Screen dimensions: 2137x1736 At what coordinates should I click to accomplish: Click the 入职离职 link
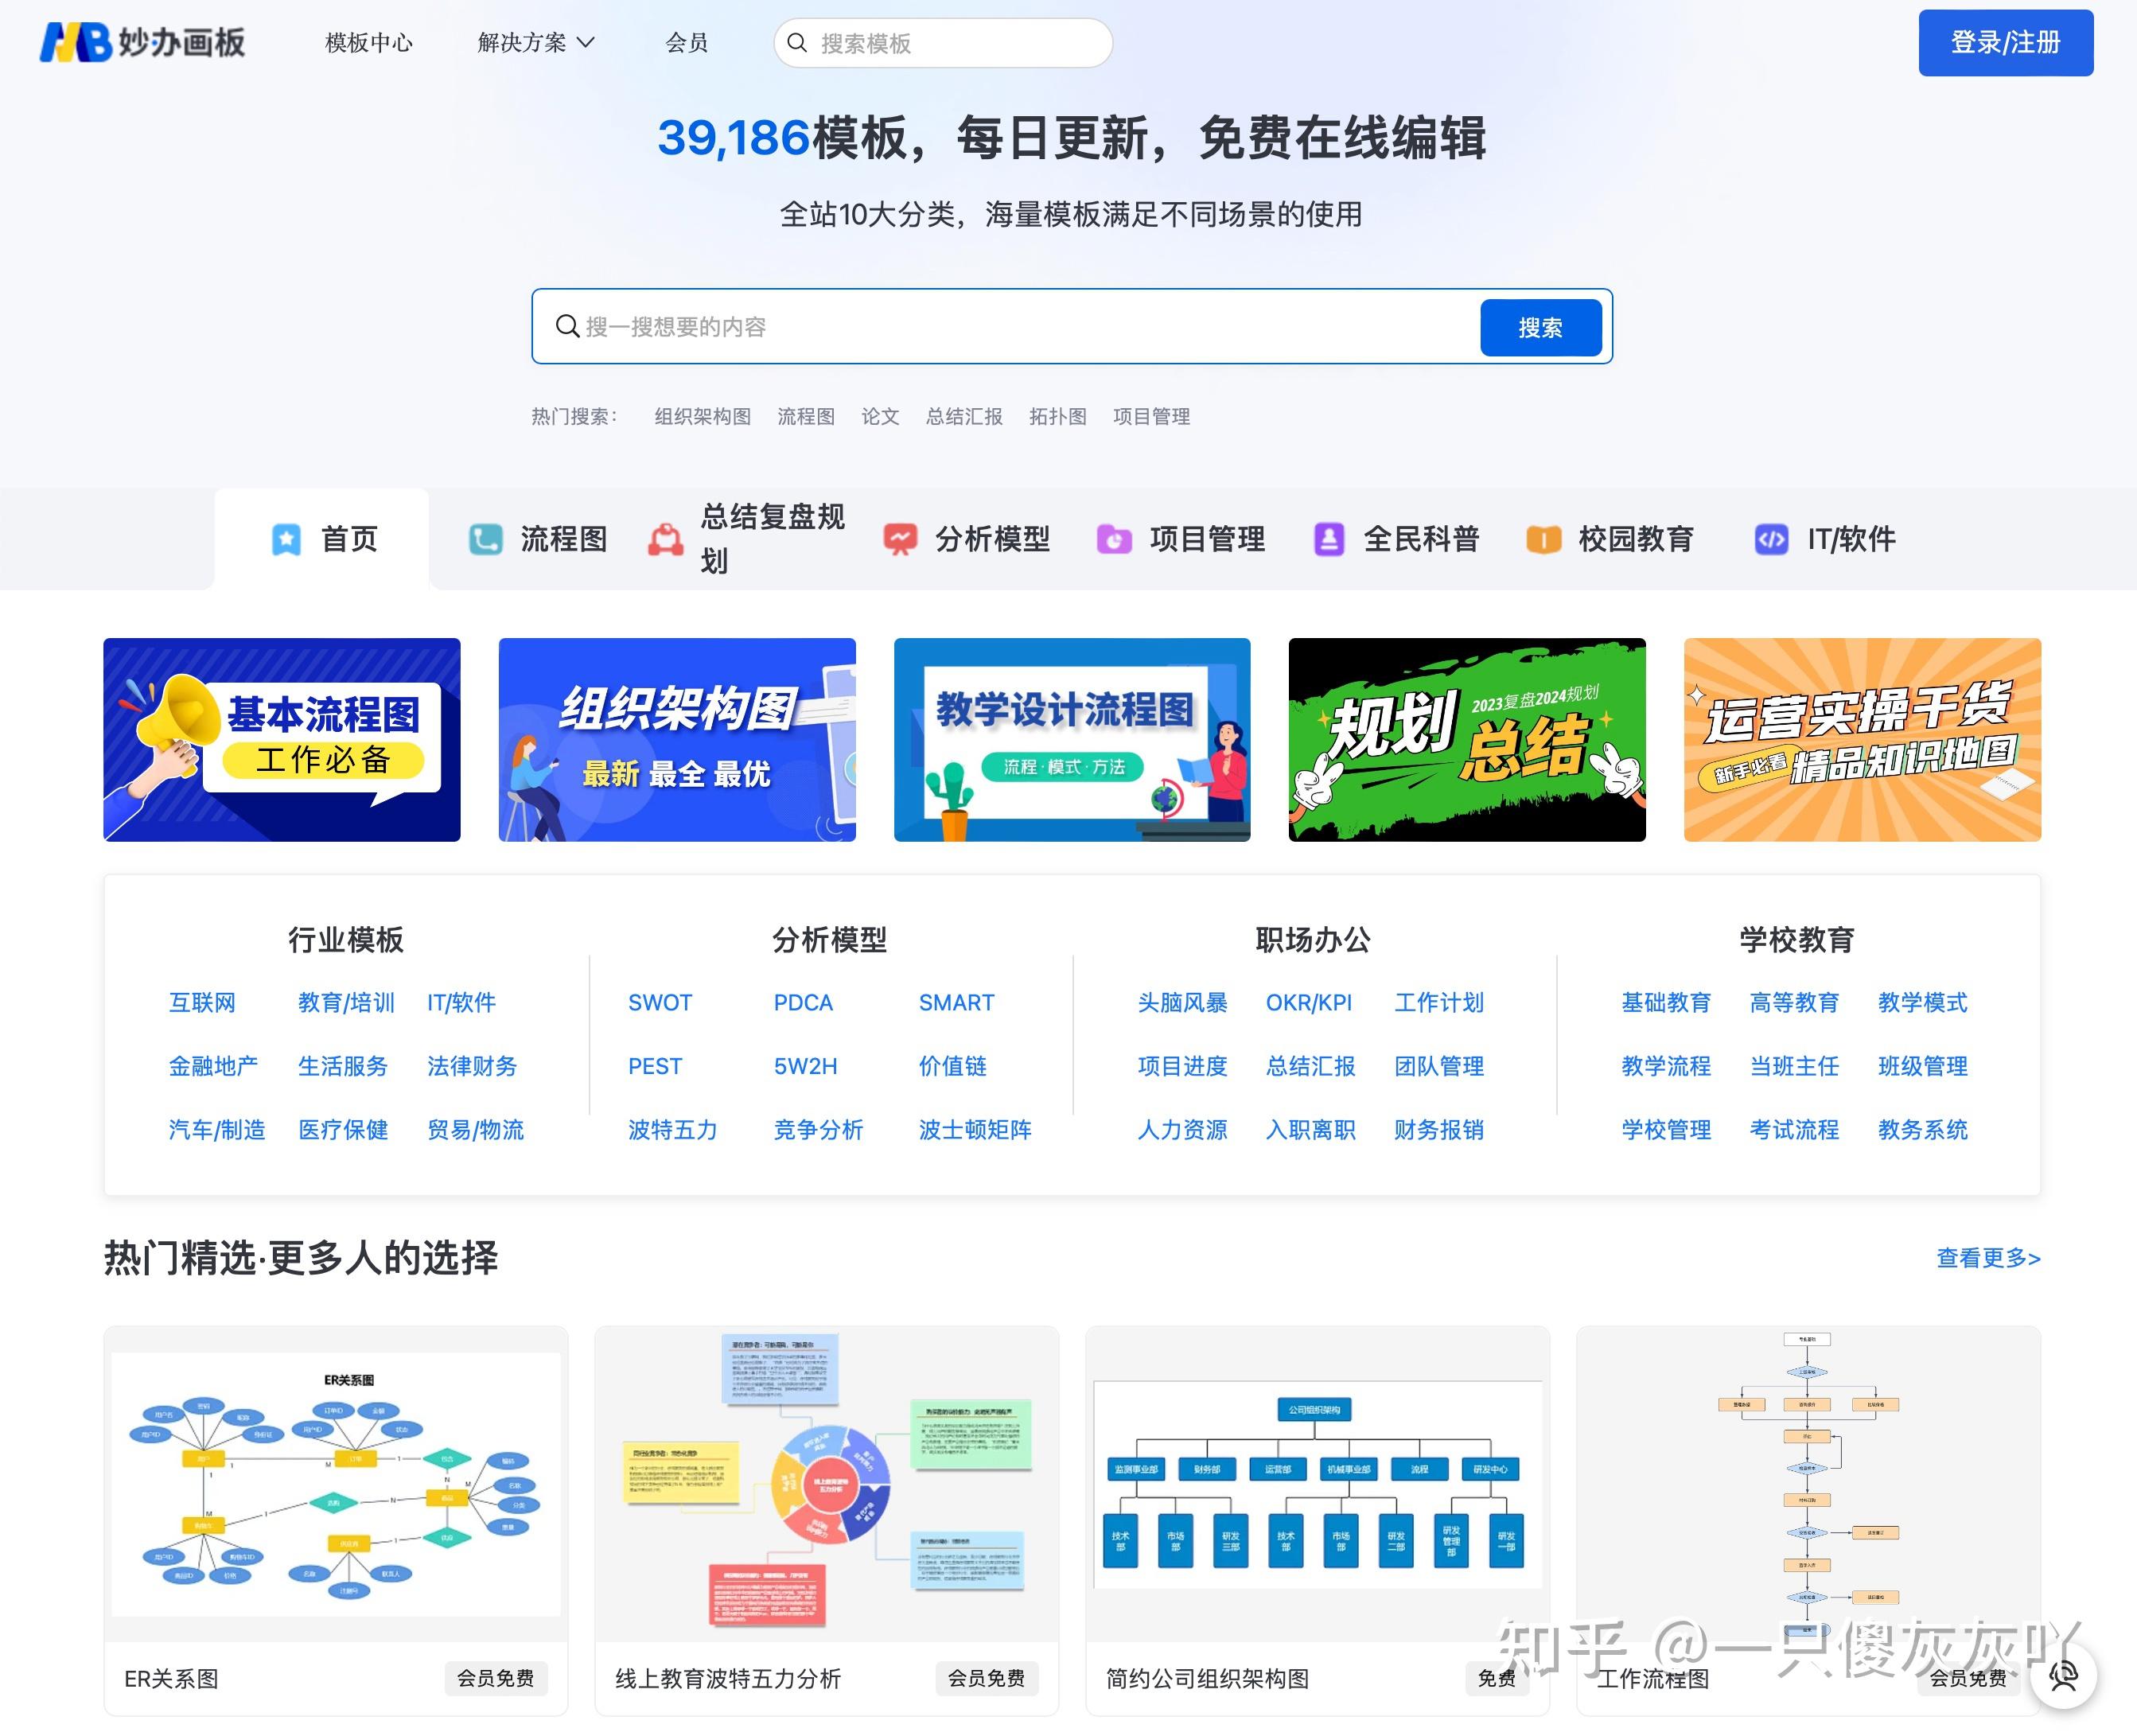pyautogui.click(x=1311, y=1130)
